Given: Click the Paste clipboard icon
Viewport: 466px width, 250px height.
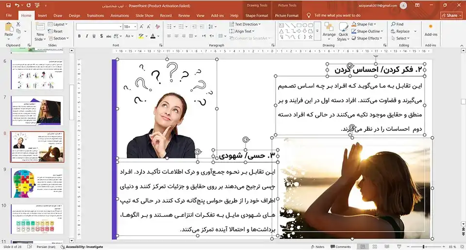Looking at the screenshot, I should (x=9, y=27).
